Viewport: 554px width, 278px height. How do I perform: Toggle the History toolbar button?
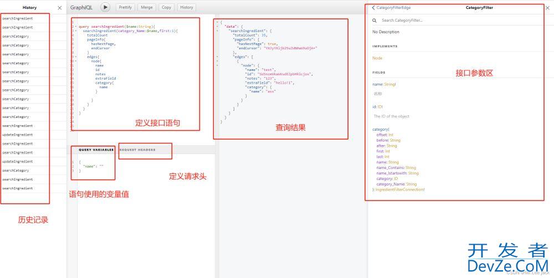[187, 7]
